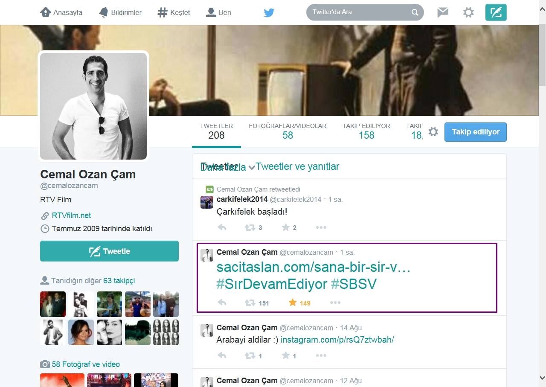The image size is (546, 387).
Task: Open the instagram.com/p/rsQ7ztwbah/ link
Action: (x=337, y=340)
